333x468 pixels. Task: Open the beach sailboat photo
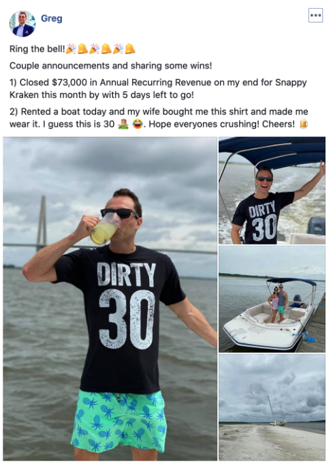272,407
